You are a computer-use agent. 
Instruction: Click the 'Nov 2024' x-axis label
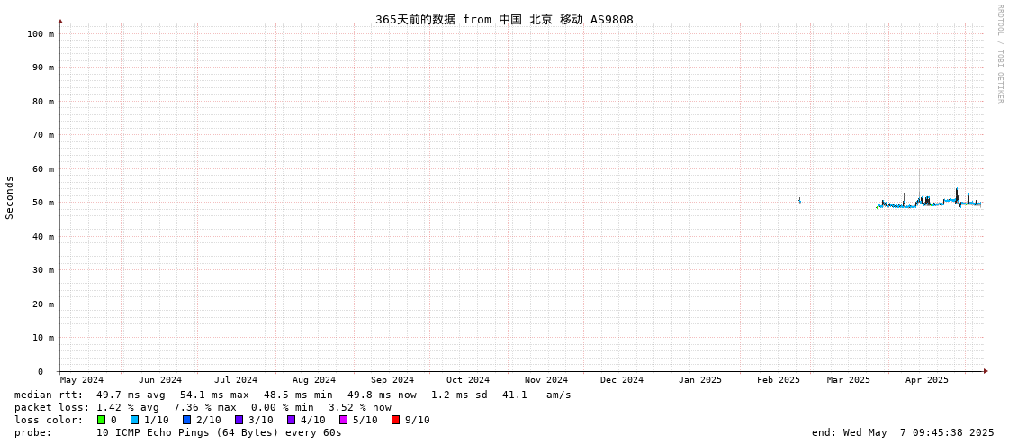(546, 380)
